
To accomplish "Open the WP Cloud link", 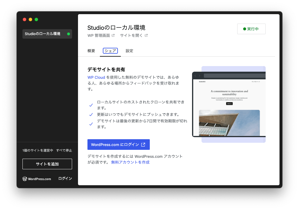I will (96, 77).
